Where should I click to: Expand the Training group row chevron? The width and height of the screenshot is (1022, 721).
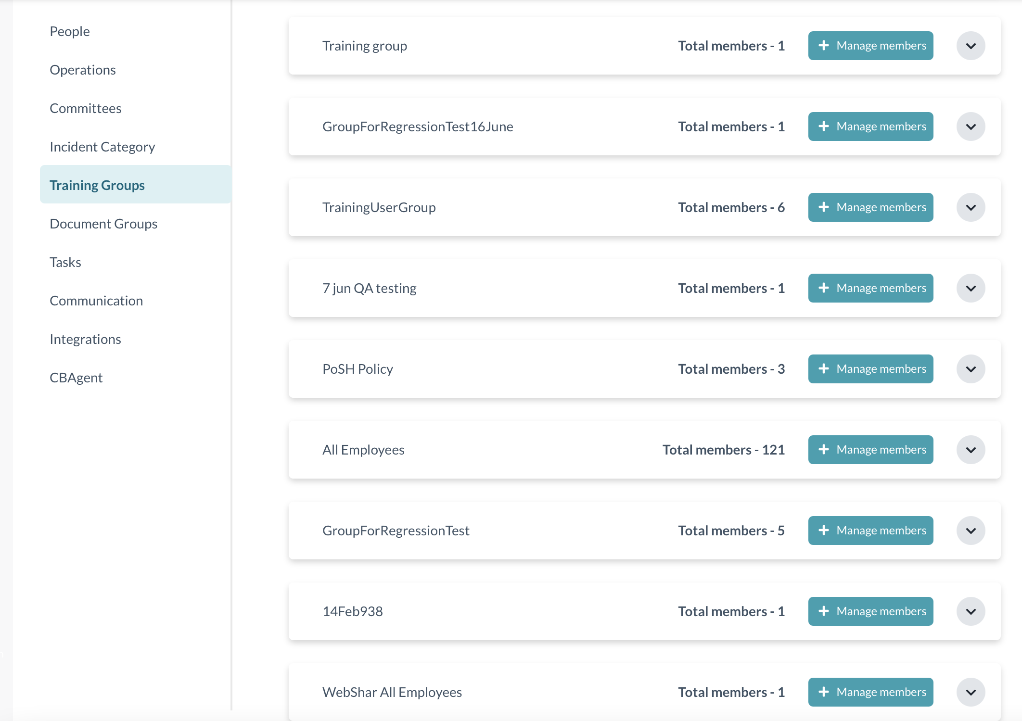[x=971, y=46]
